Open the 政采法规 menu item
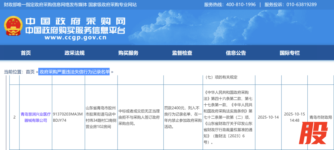The image size is (334, 150). tap(74, 53)
